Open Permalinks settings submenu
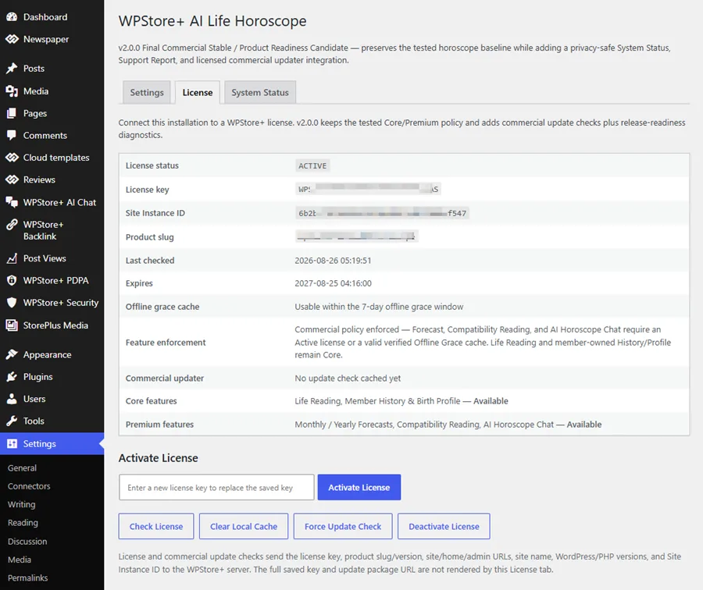Viewport: 703px width, 590px height. click(28, 578)
